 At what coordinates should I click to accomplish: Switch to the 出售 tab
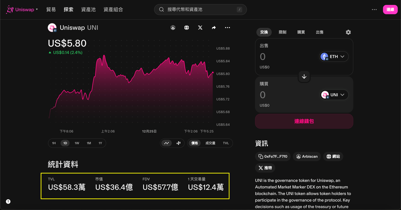[320, 32]
